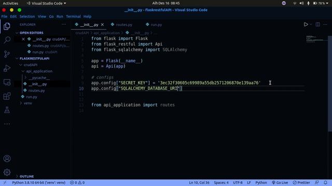Open the Search view in activity bar
Screen dimensions: 332x186
tap(7, 40)
